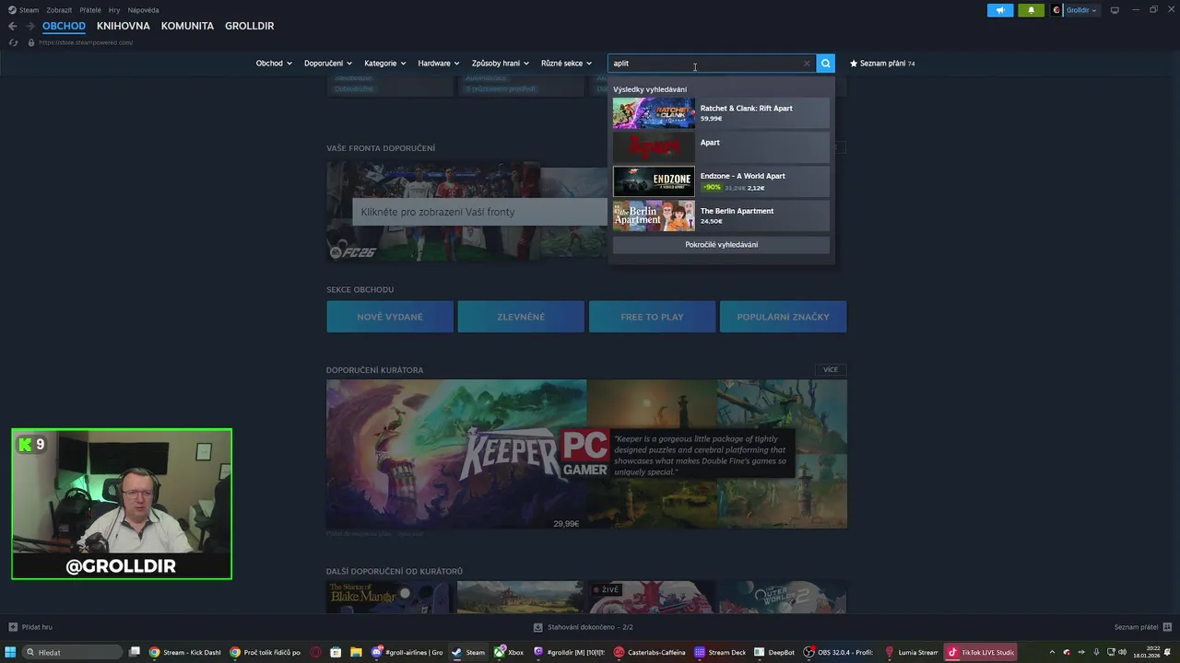The image size is (1180, 663).
Task: Expand the Různé sekce dropdown
Action: pos(566,64)
